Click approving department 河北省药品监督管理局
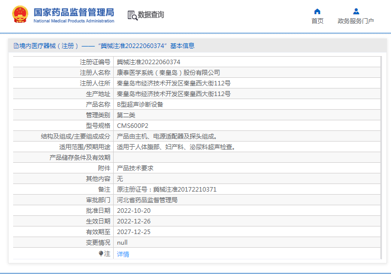 coord(147,200)
